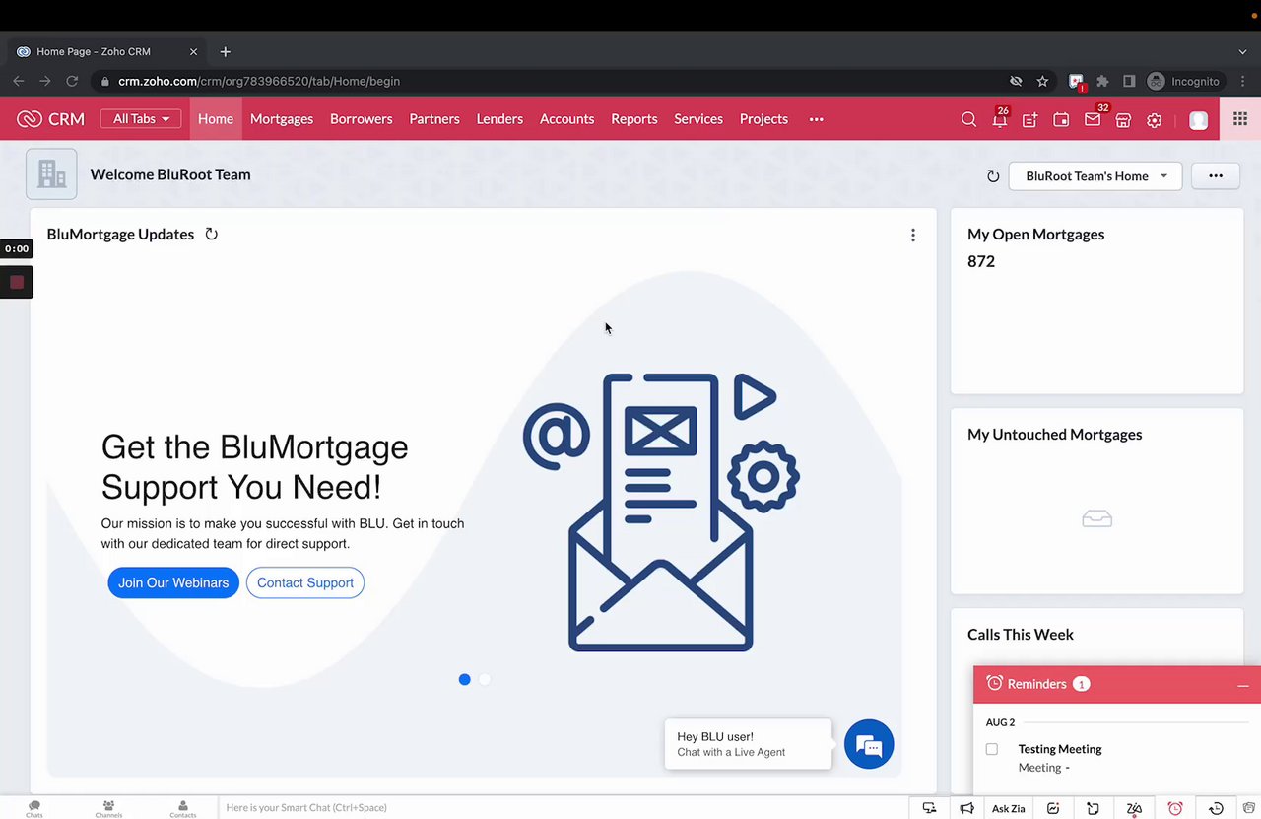Open Chrome tab search chevron
The image size is (1261, 819).
click(1242, 51)
